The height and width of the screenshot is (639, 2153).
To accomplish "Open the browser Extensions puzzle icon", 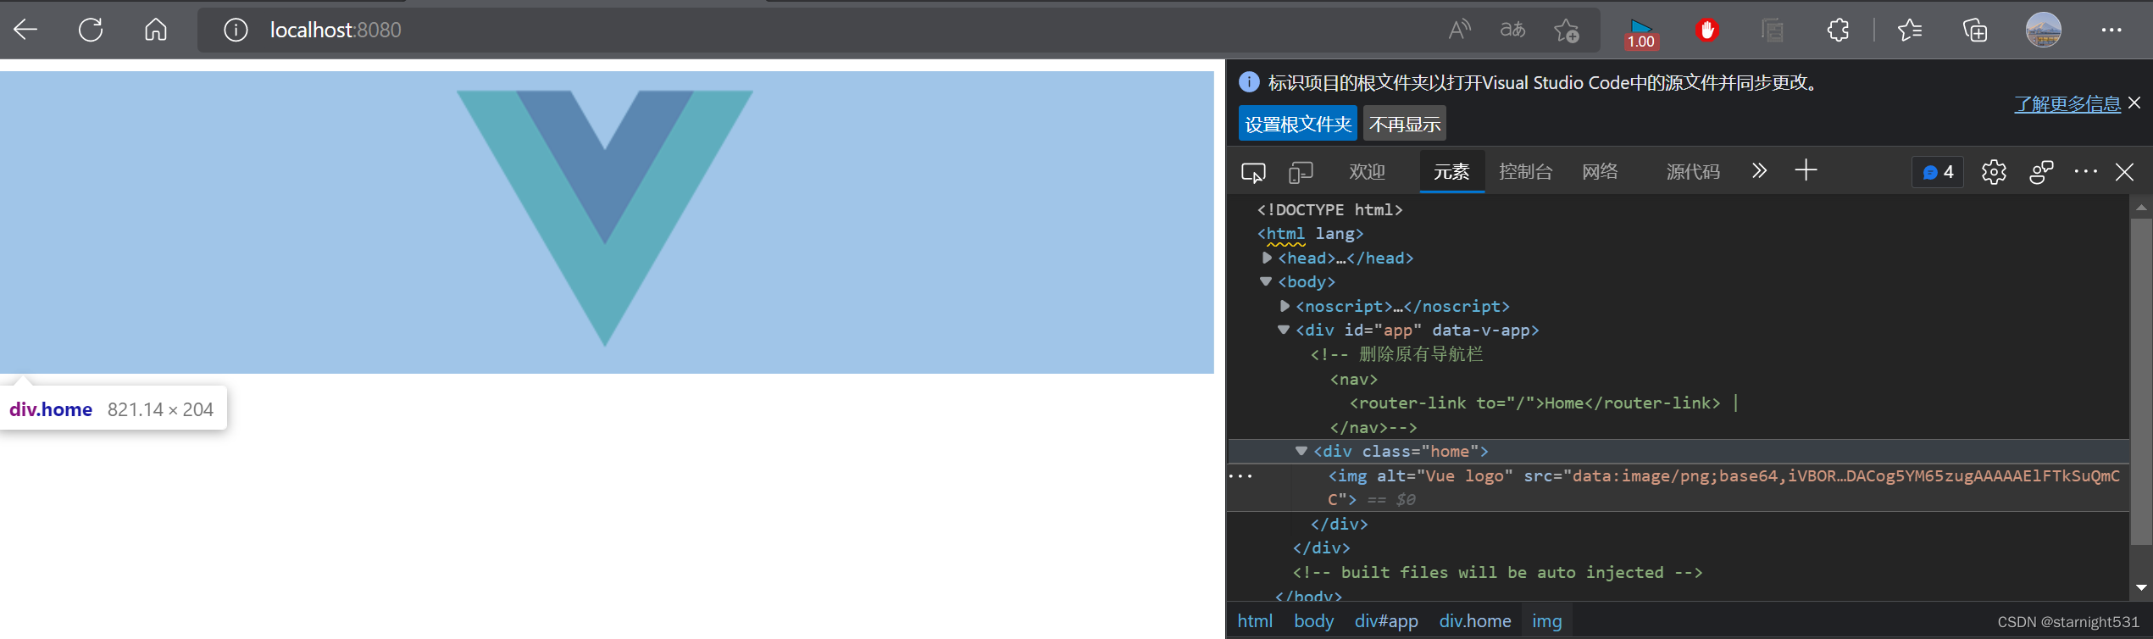I will (1838, 31).
